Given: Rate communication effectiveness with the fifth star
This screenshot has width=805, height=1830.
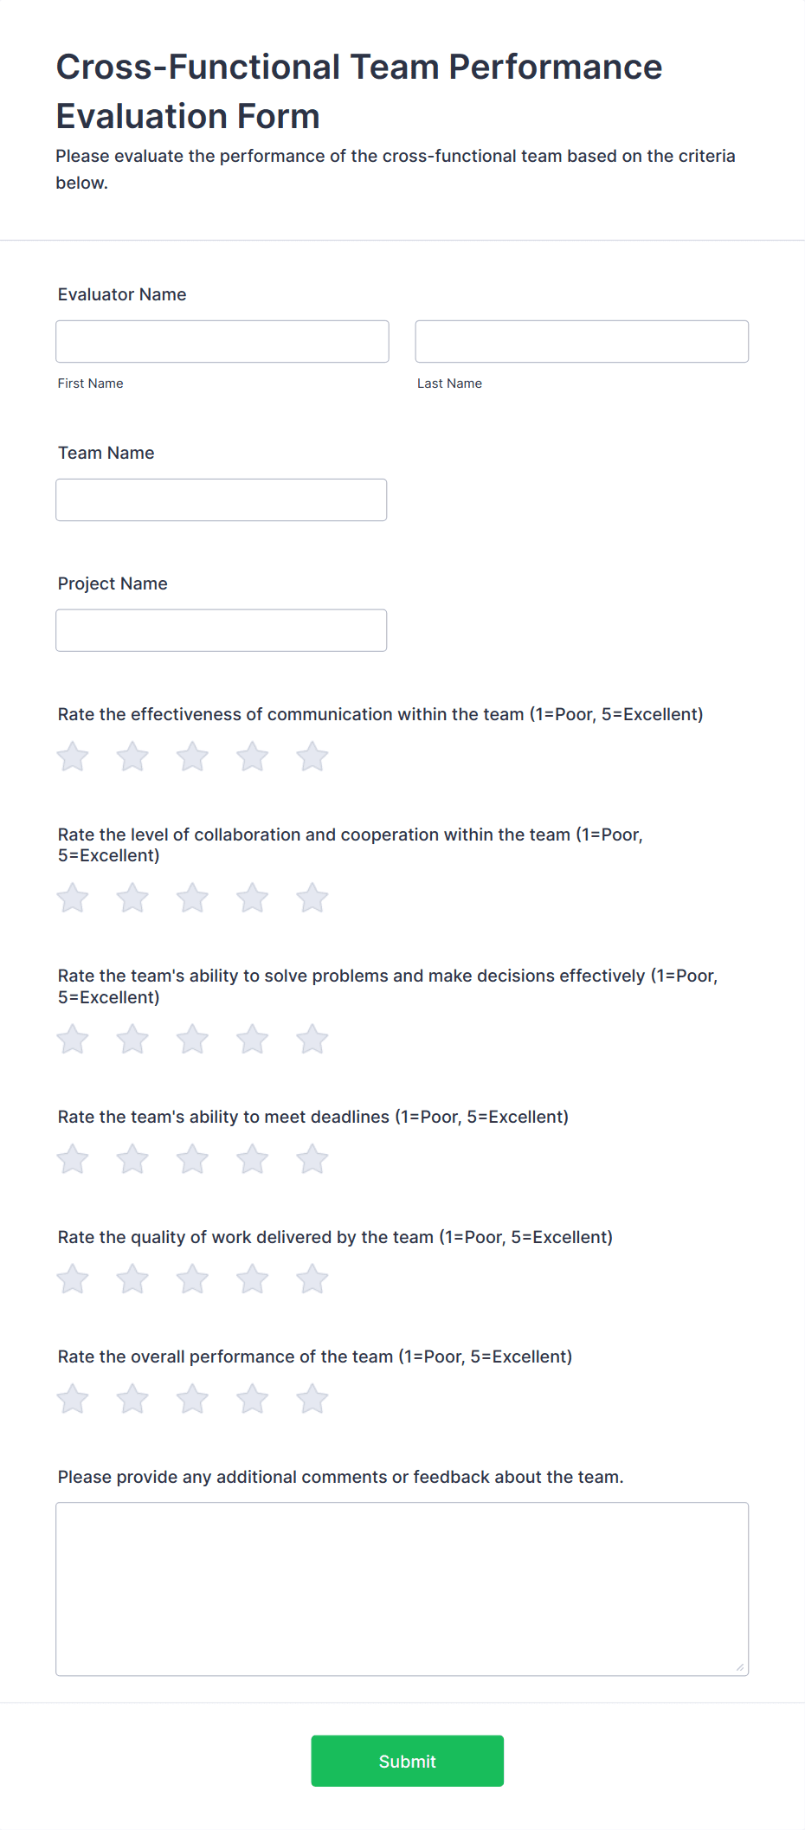Looking at the screenshot, I should point(312,757).
